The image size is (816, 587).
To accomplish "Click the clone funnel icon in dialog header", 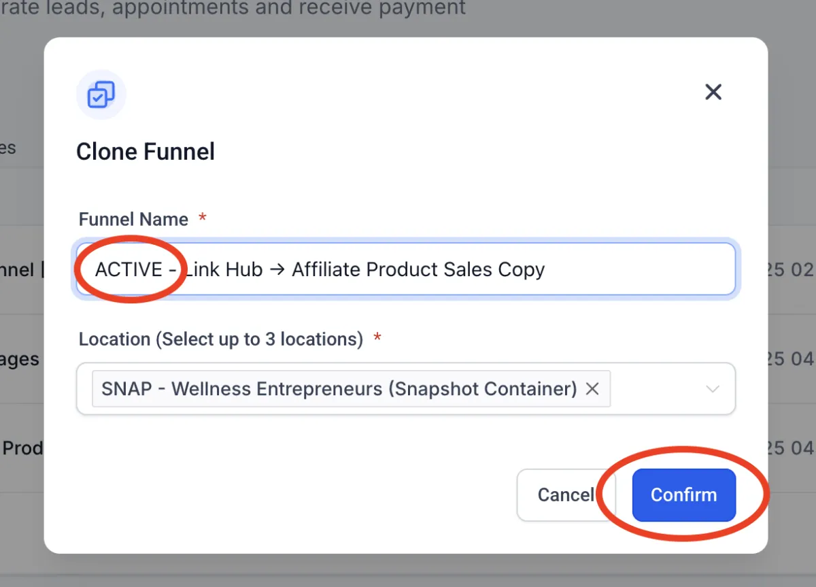I will (x=101, y=95).
